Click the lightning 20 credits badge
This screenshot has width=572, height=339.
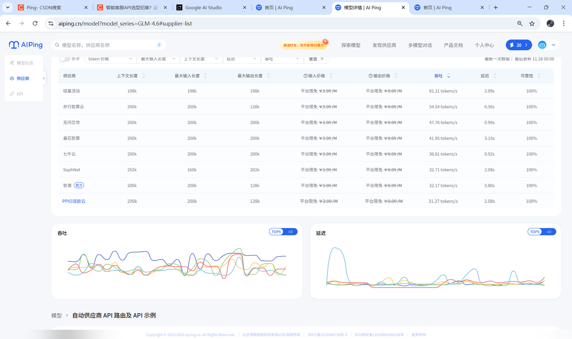click(x=519, y=45)
